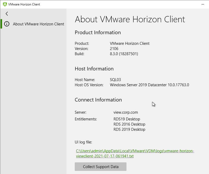
Task: Click the window title text in the title bar
Action: coord(24,4)
